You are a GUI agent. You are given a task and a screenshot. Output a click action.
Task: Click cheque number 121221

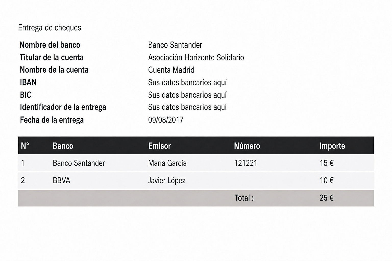tap(246, 163)
